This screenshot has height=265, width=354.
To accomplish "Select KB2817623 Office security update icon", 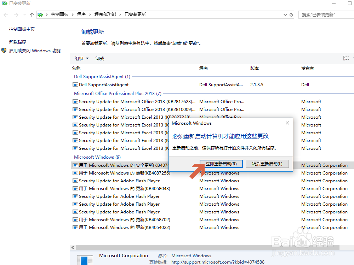I will click(75, 102).
